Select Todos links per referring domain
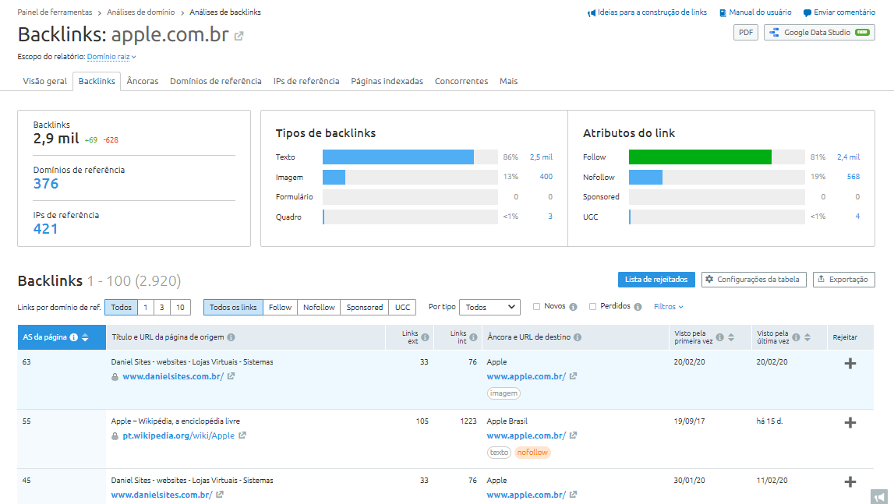 [121, 307]
